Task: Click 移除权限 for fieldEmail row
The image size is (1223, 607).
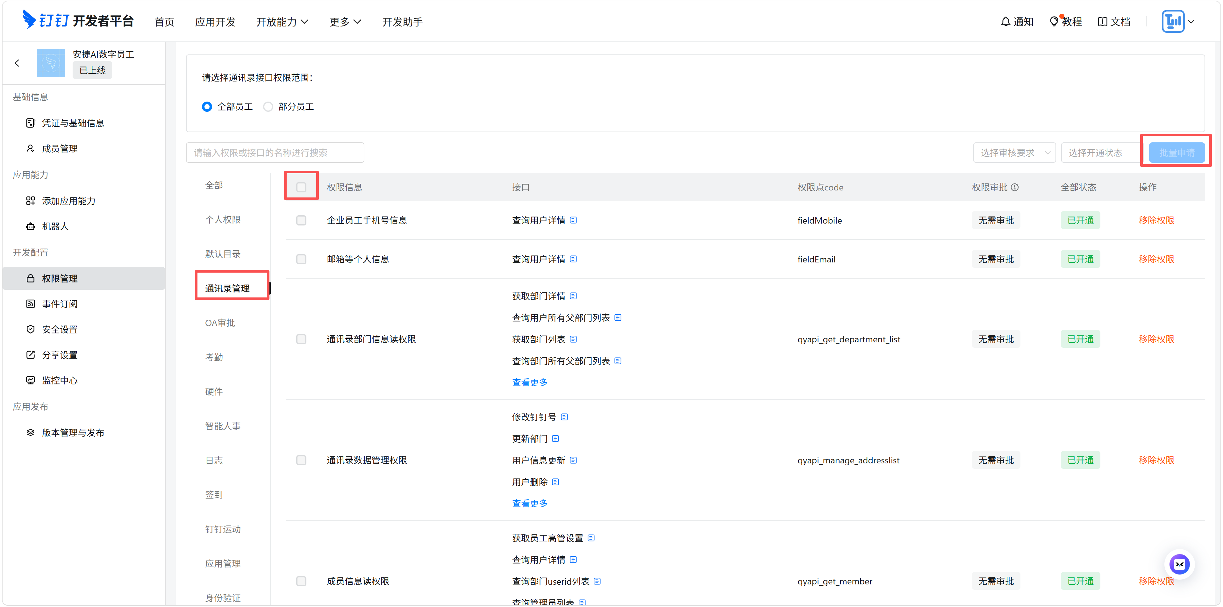Action: pos(1156,259)
